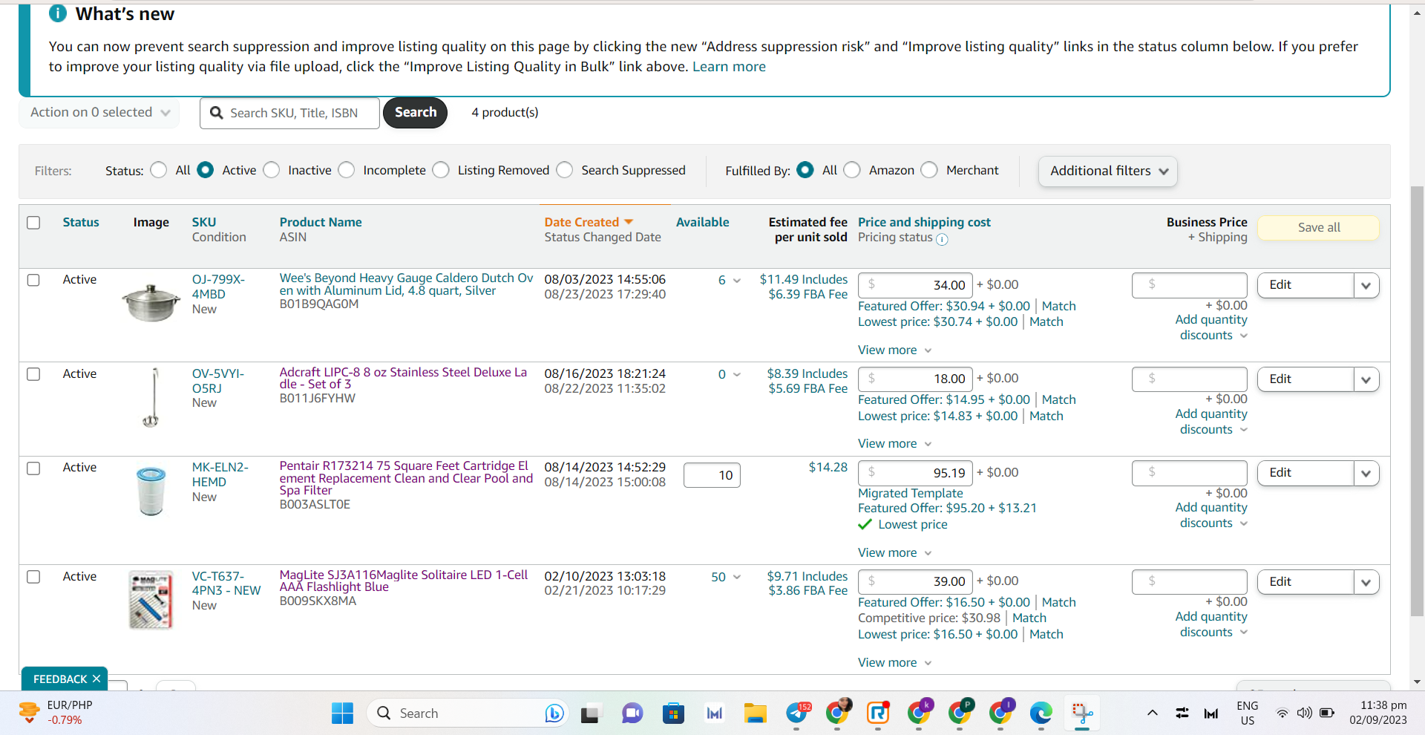Expand Add quantity discounts for Adcraft ladle
This screenshot has width=1425, height=735.
(x=1211, y=422)
